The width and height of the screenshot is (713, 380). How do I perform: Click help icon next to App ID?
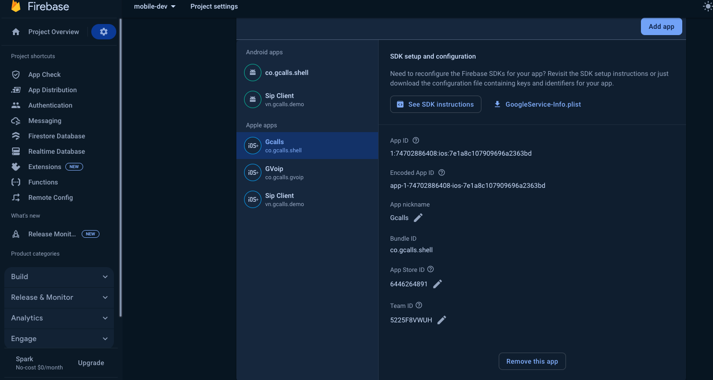(416, 141)
